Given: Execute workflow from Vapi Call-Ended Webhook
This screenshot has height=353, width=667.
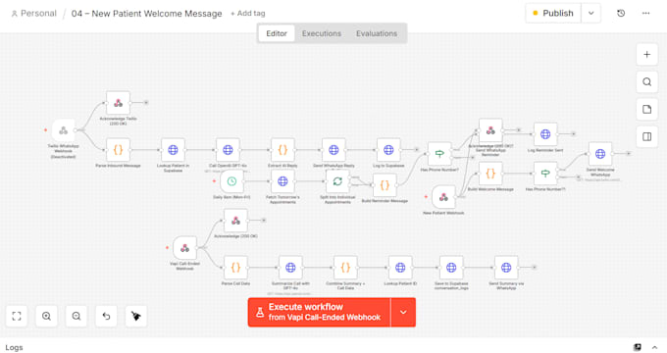Looking at the screenshot, I should pyautogui.click(x=319, y=312).
